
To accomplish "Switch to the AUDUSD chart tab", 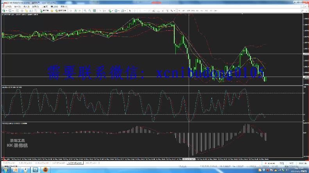I will (x=42, y=163).
